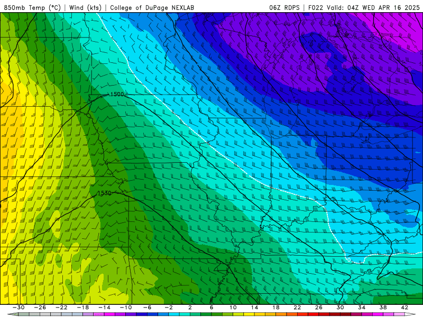Click the "10" color scale label
The height and width of the screenshot is (317, 423).
tap(233, 307)
